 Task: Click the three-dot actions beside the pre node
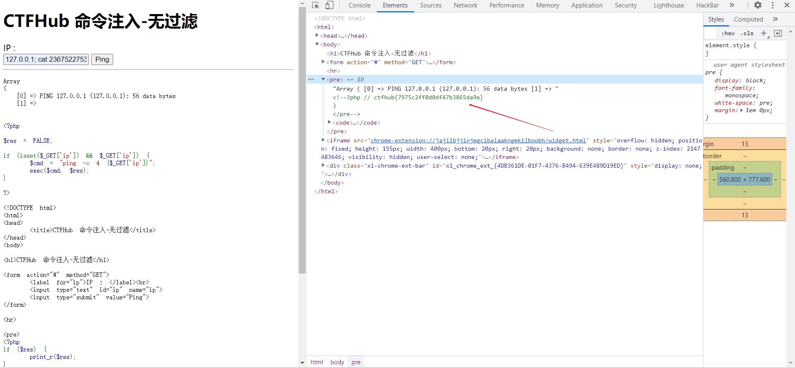click(x=311, y=79)
